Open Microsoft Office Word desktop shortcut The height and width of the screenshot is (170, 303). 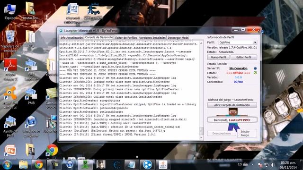point(73,14)
